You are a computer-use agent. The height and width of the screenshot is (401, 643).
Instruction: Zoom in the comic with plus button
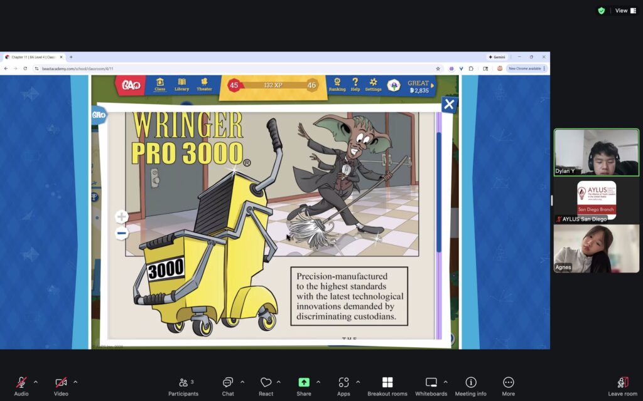click(122, 217)
